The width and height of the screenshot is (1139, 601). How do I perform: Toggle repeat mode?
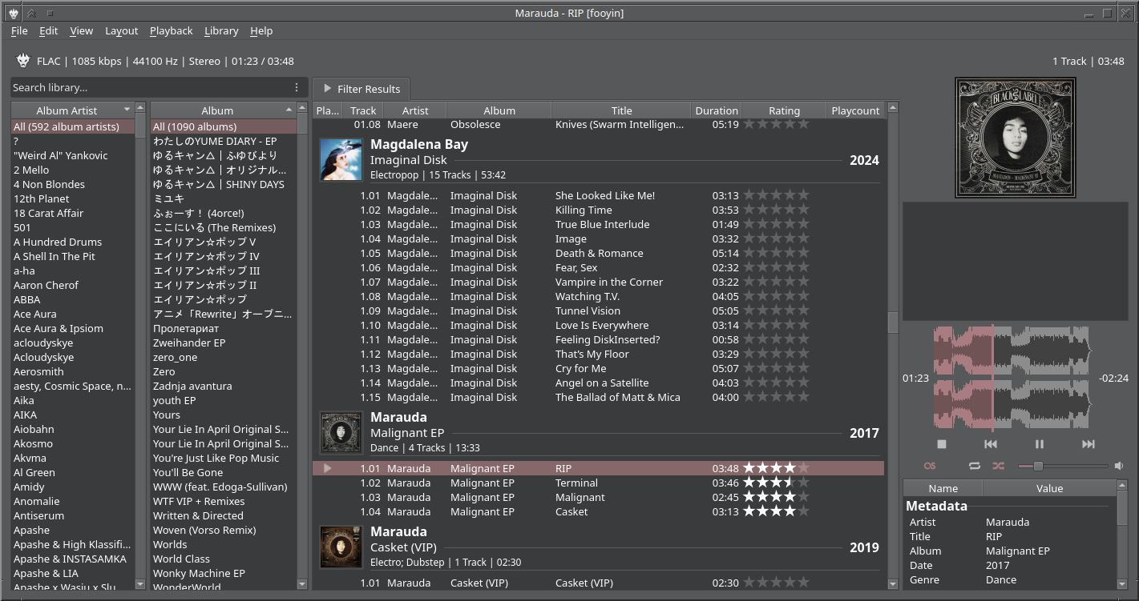click(975, 466)
